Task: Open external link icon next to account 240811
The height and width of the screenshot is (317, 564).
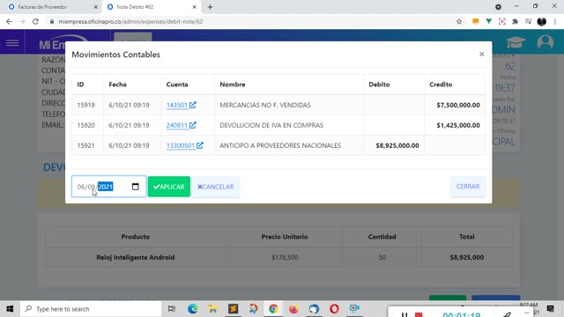Action: click(193, 125)
